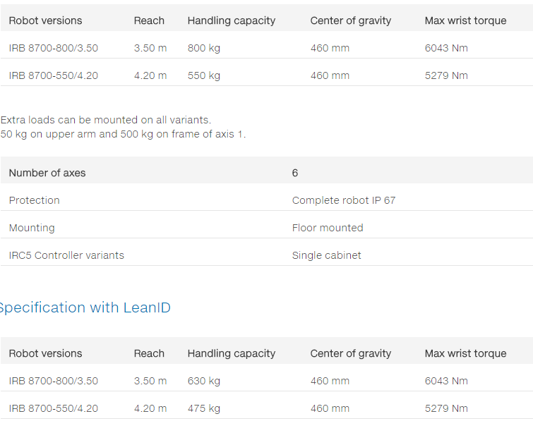Click 'Robot versions' header in the LeanID table

pyautogui.click(x=46, y=353)
